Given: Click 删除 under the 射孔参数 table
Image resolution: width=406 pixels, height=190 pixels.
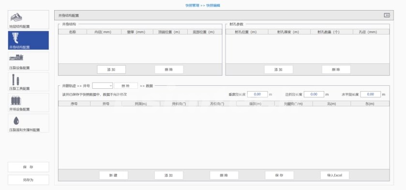Looking at the screenshot, I should [336, 69].
